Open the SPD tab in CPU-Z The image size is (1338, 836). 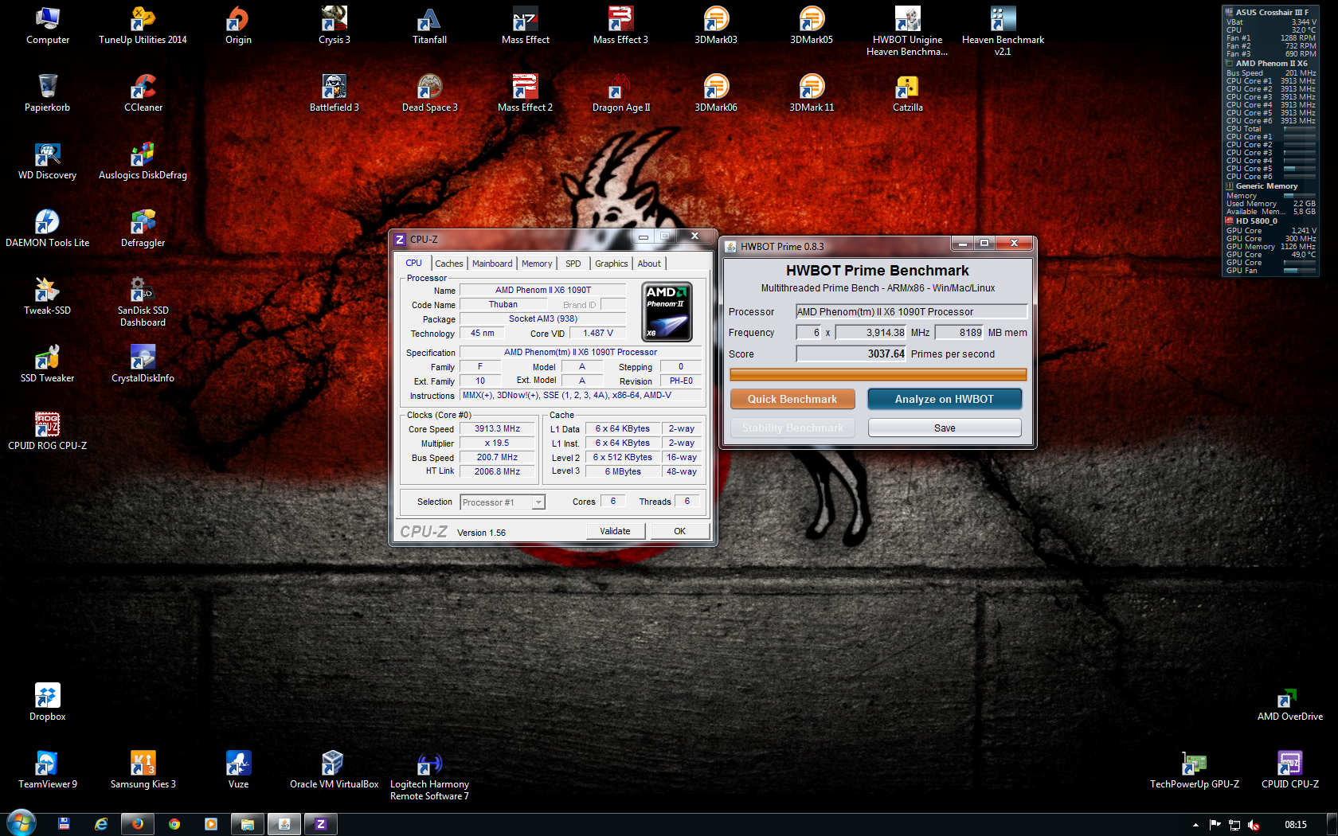pos(573,264)
